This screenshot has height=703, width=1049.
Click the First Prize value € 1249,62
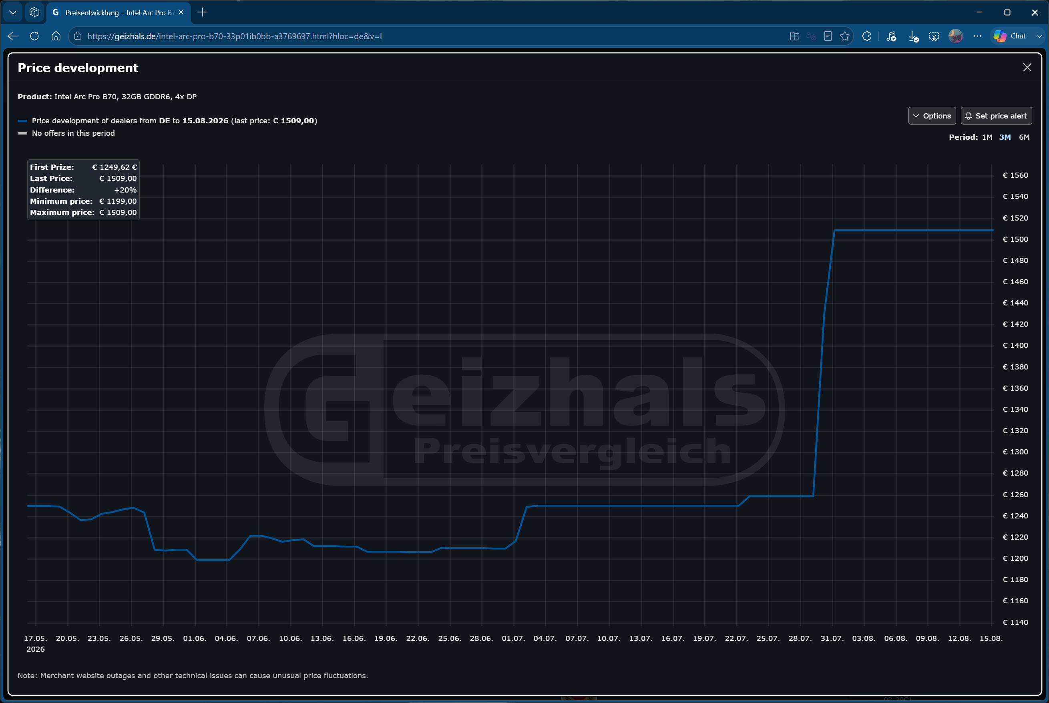tap(115, 167)
